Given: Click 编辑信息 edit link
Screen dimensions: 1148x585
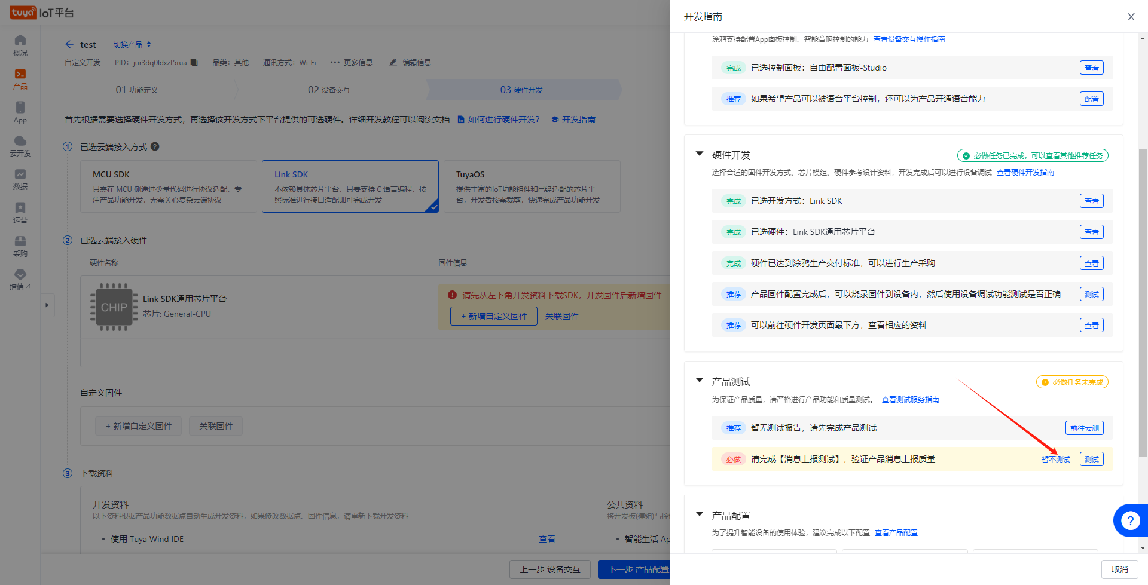Looking at the screenshot, I should (x=410, y=62).
